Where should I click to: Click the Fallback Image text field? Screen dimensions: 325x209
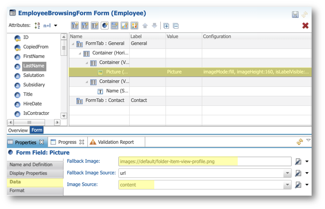pos(204,161)
